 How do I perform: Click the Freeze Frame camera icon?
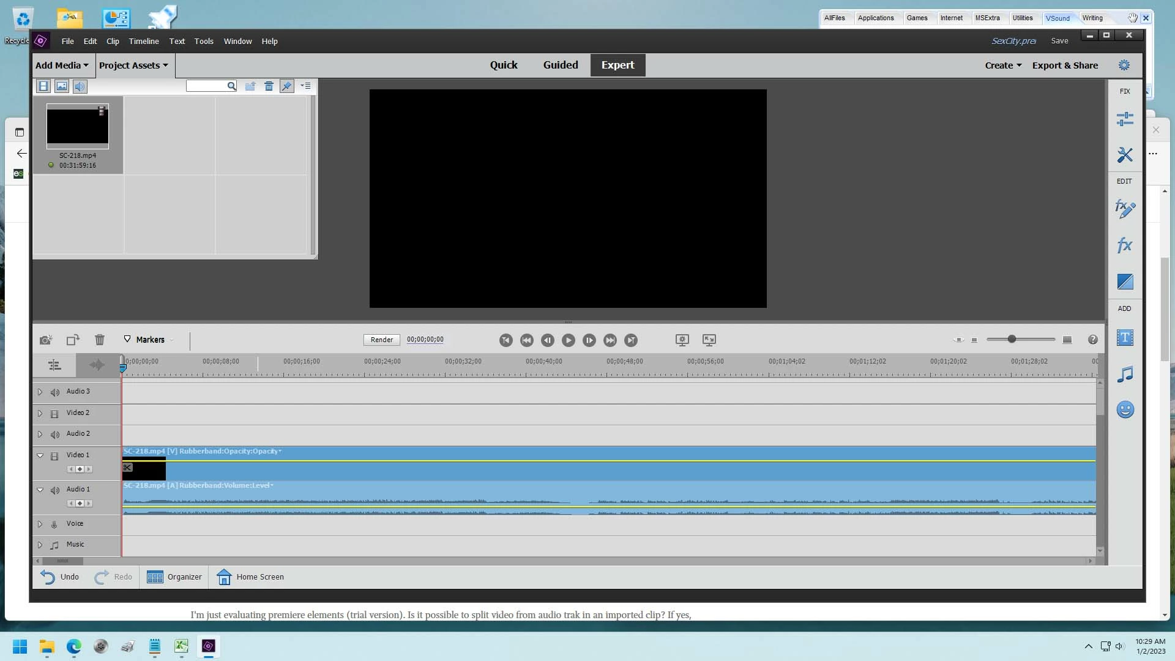[x=45, y=340]
